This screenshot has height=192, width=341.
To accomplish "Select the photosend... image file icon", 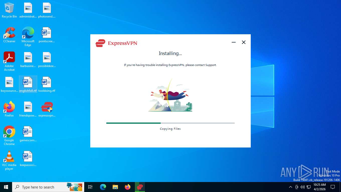I will pos(47,10).
